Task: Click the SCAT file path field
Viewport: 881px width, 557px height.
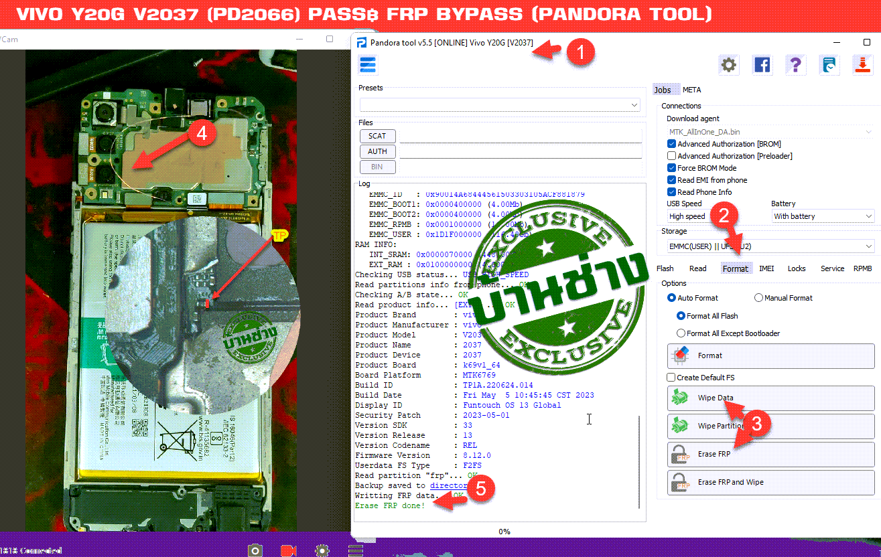Action: point(521,136)
